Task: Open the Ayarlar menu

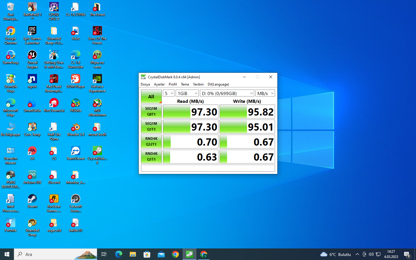Action: coord(159,84)
